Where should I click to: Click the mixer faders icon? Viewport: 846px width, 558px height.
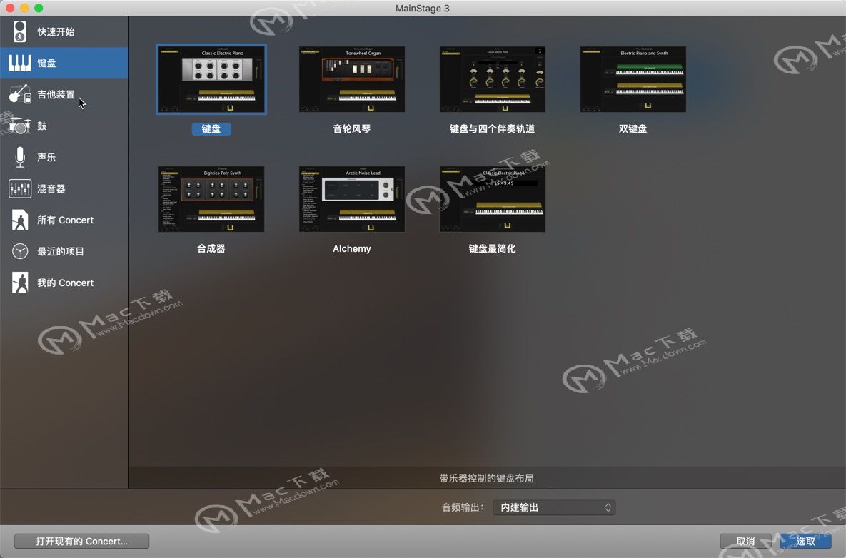pyautogui.click(x=20, y=188)
